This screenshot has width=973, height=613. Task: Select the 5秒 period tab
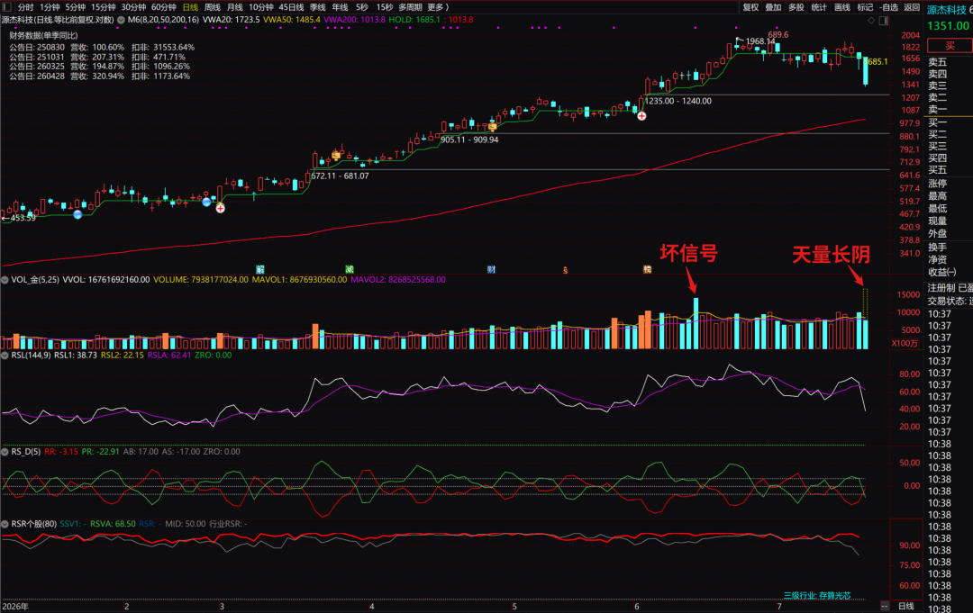(x=362, y=7)
